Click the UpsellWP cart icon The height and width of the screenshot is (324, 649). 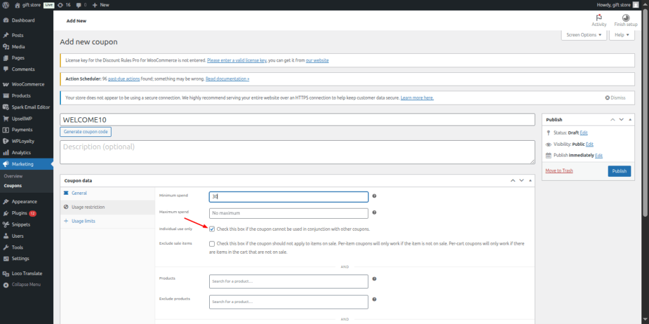click(x=6, y=119)
